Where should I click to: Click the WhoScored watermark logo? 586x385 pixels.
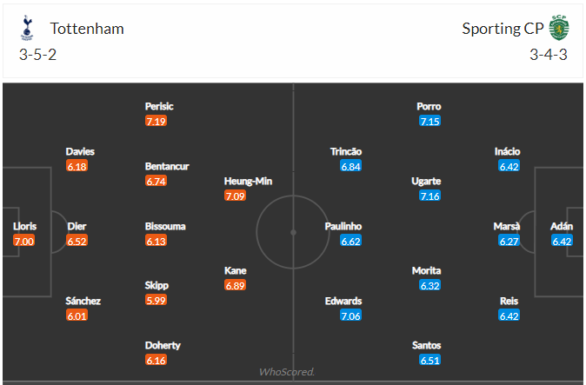point(287,372)
